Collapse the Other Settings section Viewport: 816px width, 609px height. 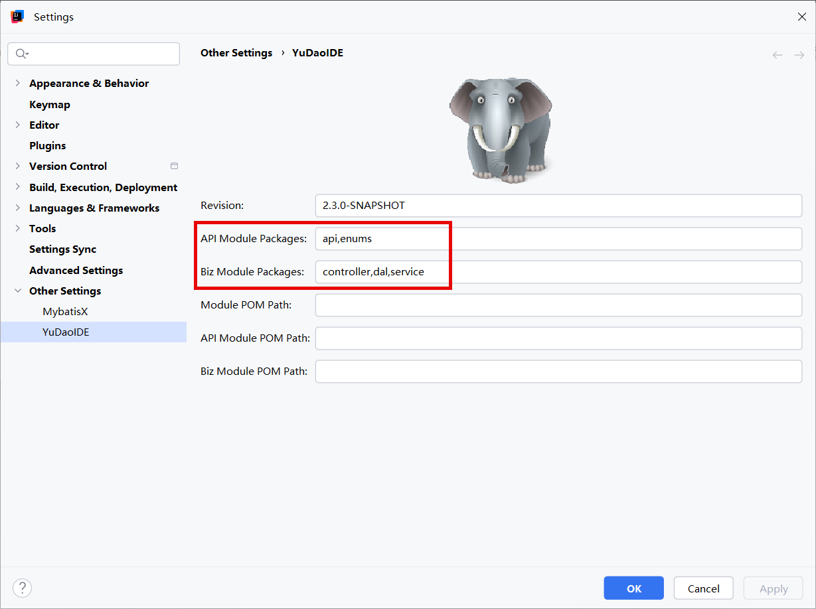click(x=18, y=291)
